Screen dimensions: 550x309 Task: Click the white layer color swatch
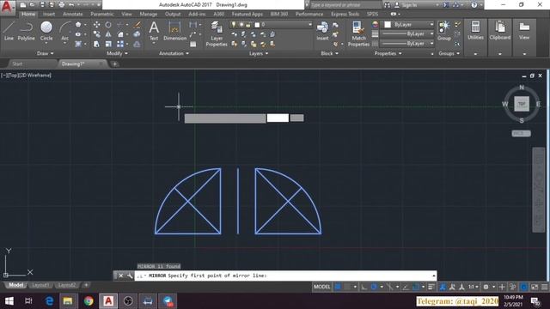click(257, 25)
